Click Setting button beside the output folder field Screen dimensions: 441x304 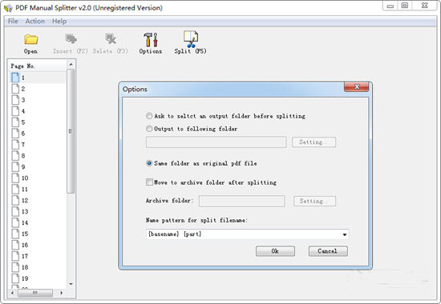click(x=314, y=142)
